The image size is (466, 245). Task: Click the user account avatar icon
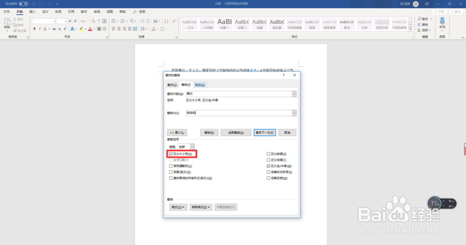[416, 4]
